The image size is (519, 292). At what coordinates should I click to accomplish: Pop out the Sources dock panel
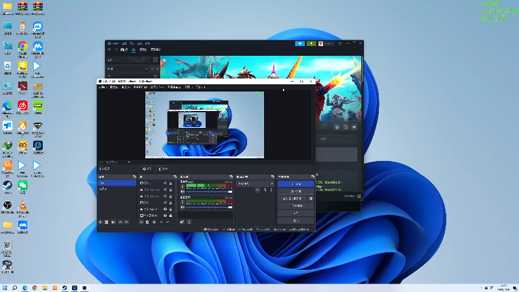(x=175, y=176)
